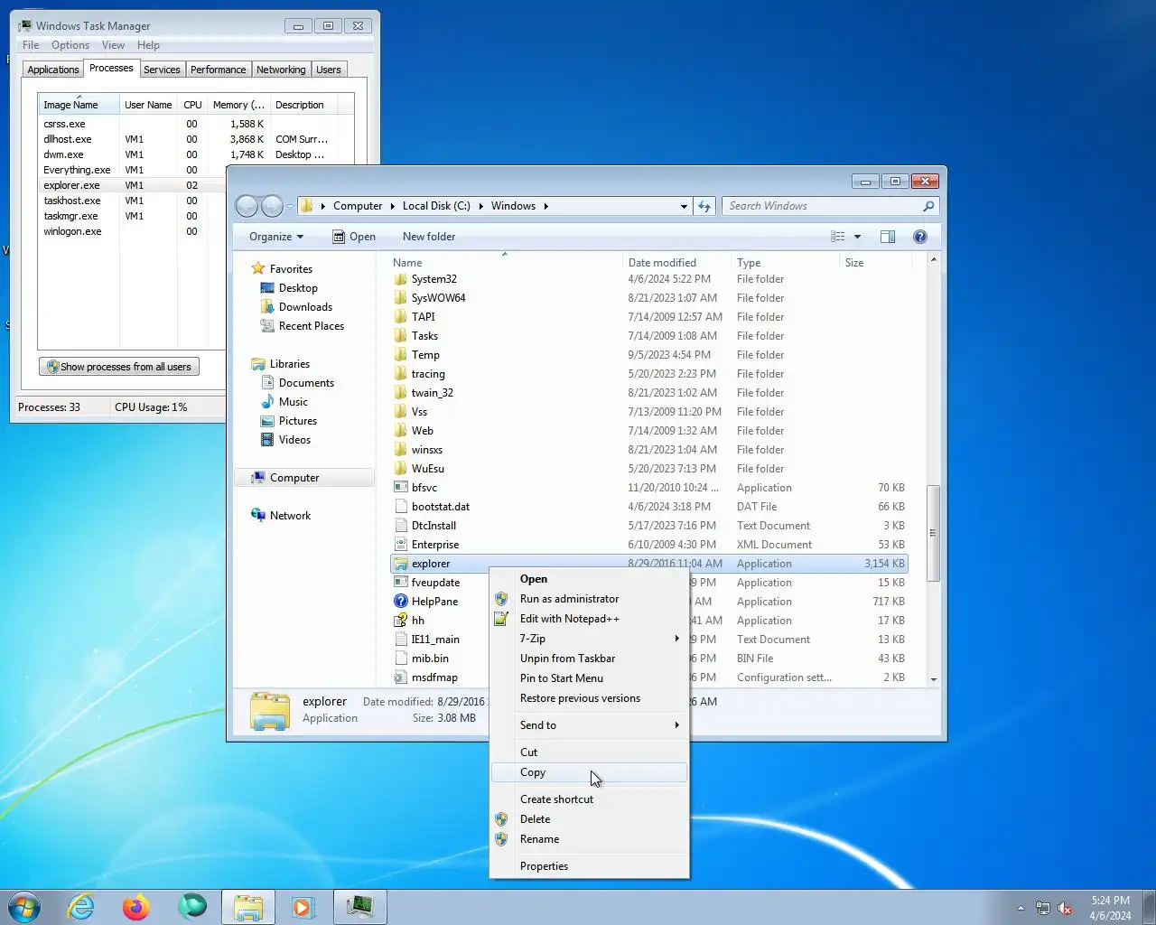Sort by Date modified column header

tap(677, 263)
